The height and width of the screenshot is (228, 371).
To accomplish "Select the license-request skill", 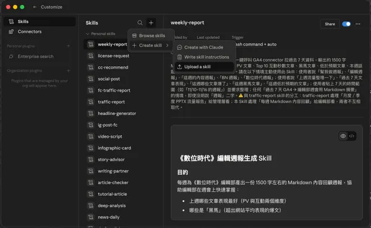I will 121,56.
